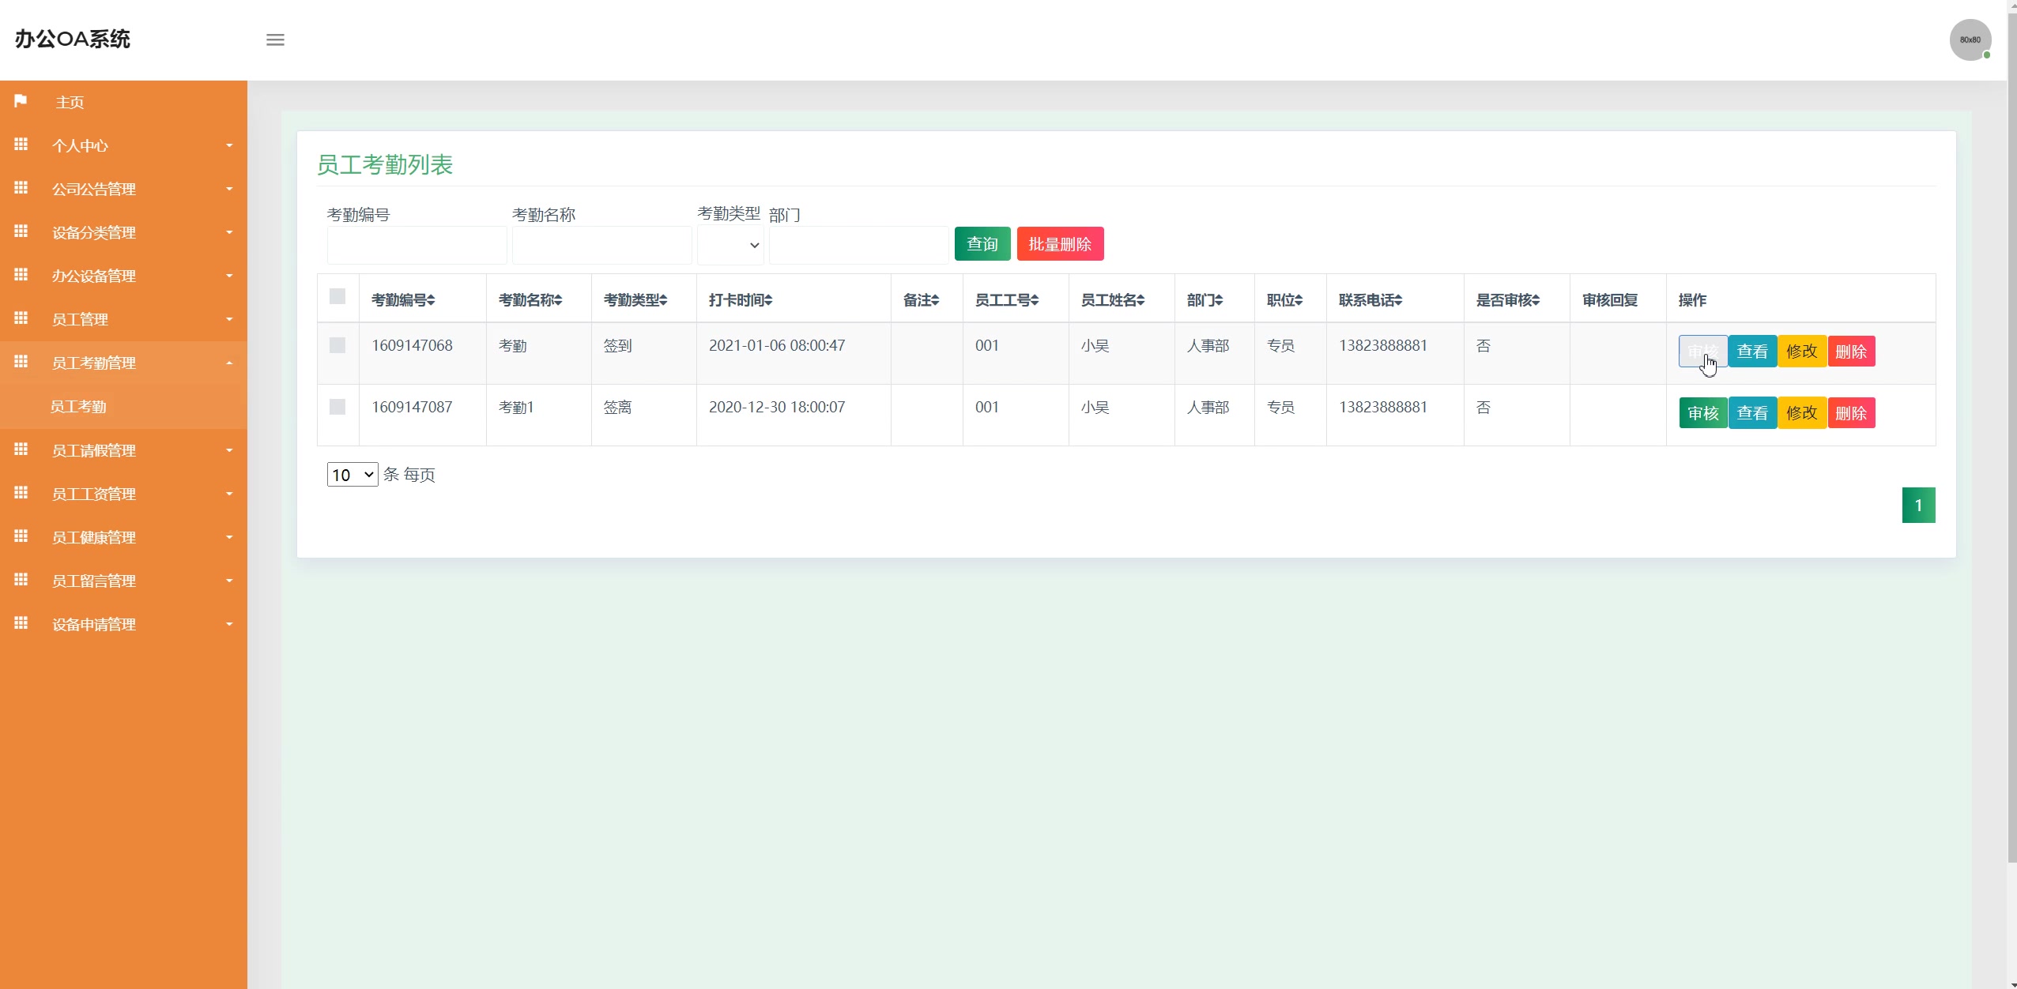The height and width of the screenshot is (989, 2017).
Task: Sort the table by the 打卡时间 column
Action: [741, 300]
